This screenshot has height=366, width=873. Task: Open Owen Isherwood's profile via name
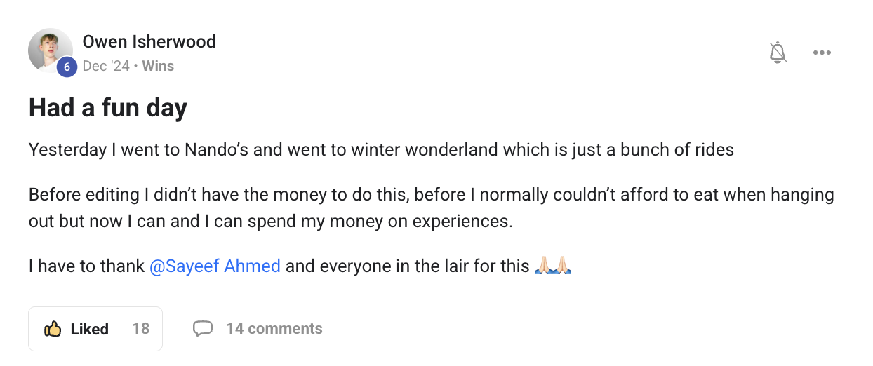(149, 41)
